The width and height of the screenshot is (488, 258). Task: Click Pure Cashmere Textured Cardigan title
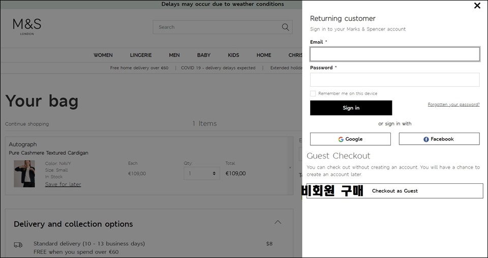[49, 153]
